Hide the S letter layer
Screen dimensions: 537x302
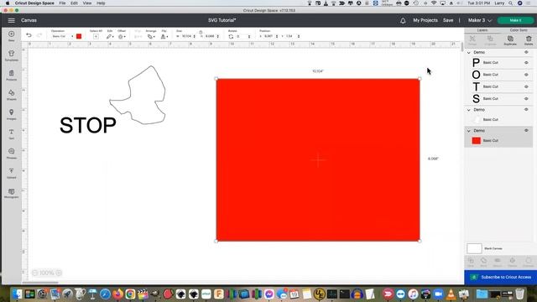point(526,99)
